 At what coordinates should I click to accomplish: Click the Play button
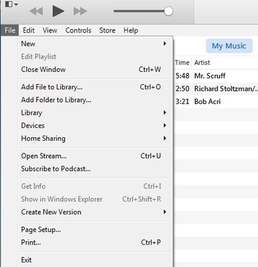[x=58, y=11]
